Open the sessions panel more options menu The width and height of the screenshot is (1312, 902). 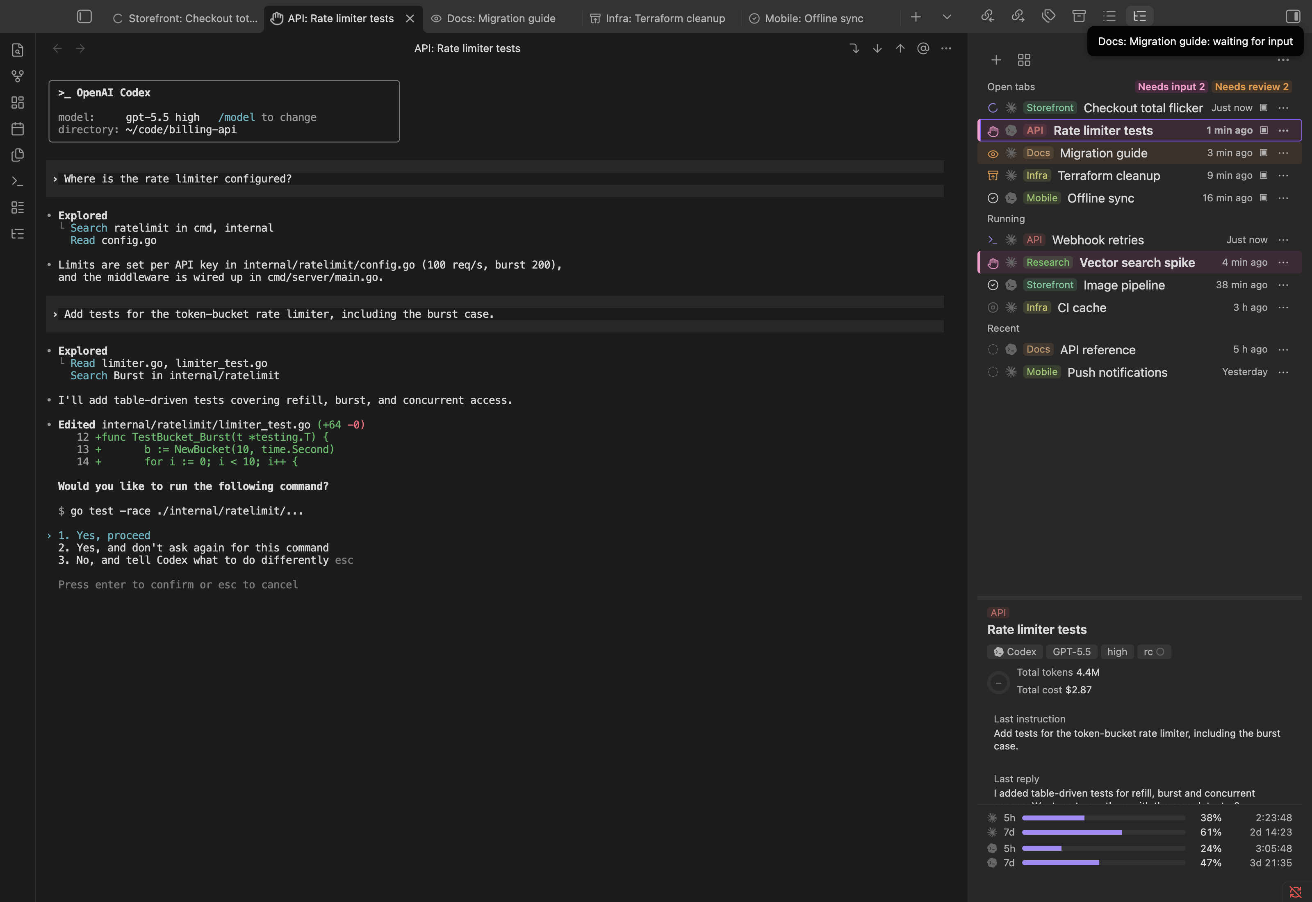[x=1283, y=60]
